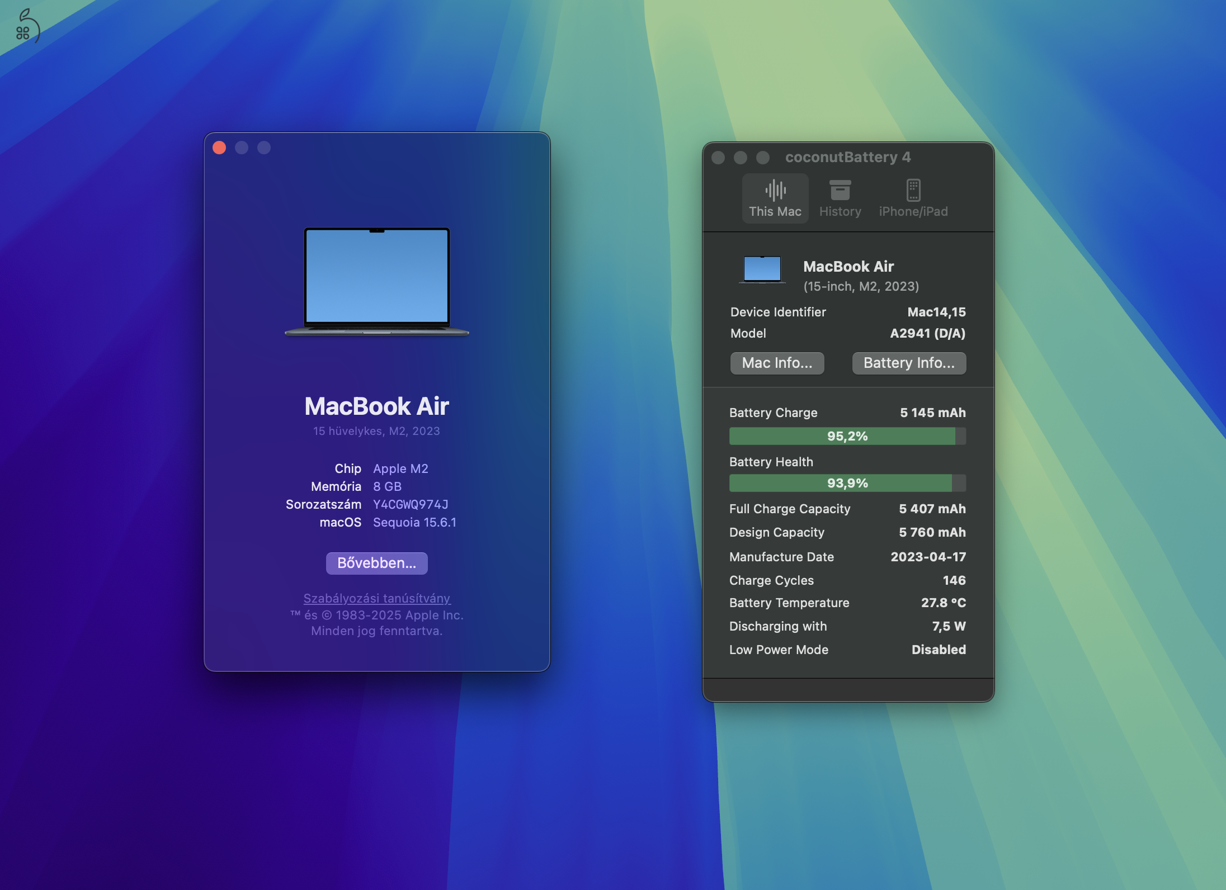The image size is (1226, 890).
Task: Click the MacBook Air image in About window
Action: point(377,281)
